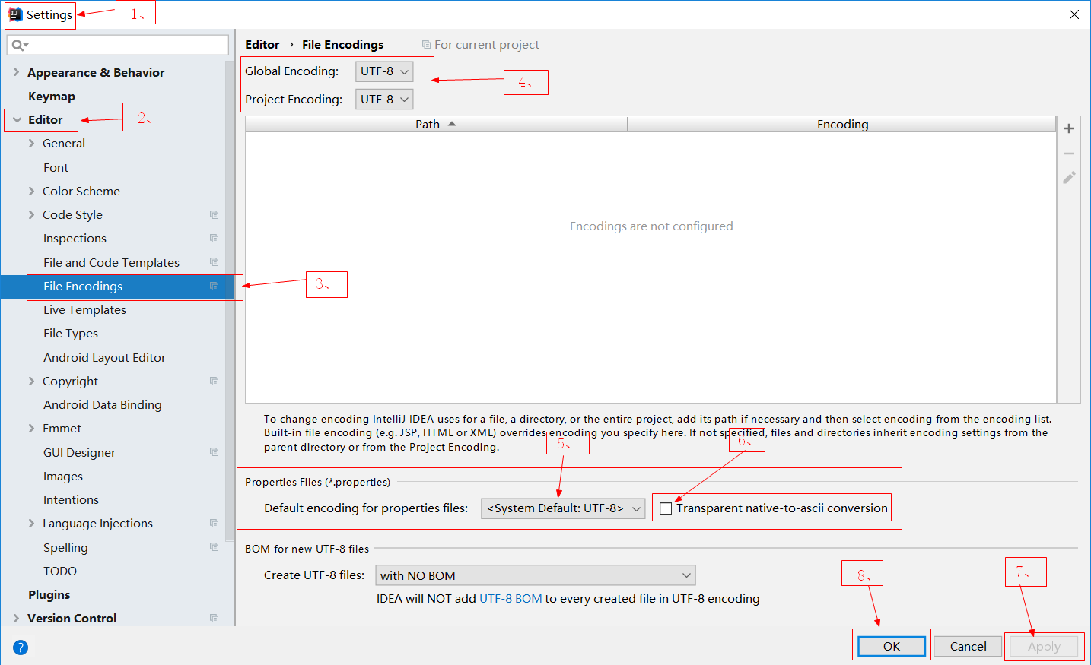Open the help question mark icon
Viewport: 1091px width, 665px height.
tap(21, 648)
